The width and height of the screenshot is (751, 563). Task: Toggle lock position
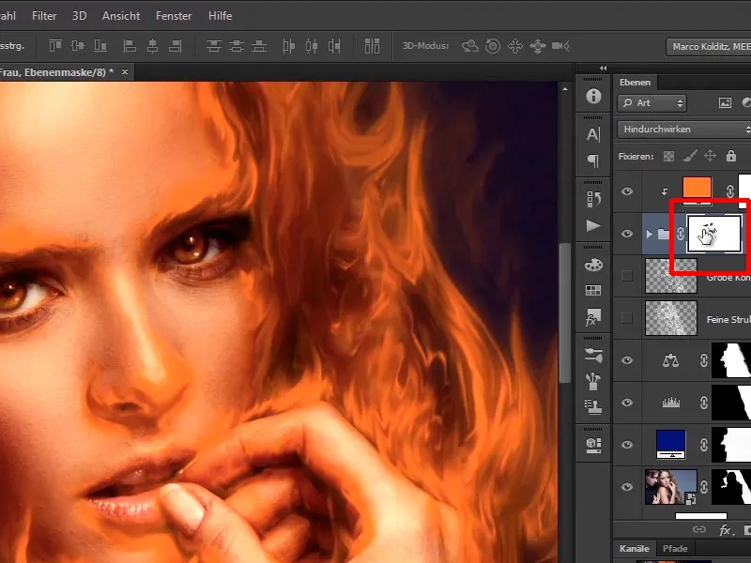coord(711,156)
